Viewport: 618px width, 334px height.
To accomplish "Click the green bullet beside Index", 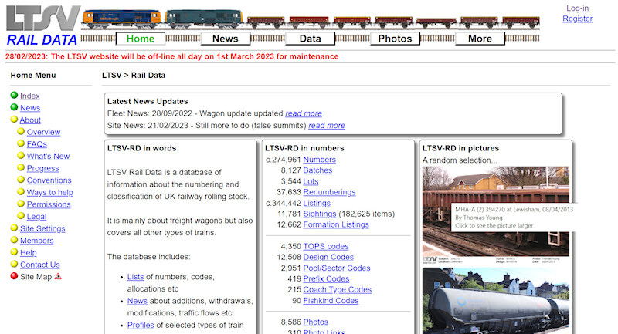I will coord(14,96).
